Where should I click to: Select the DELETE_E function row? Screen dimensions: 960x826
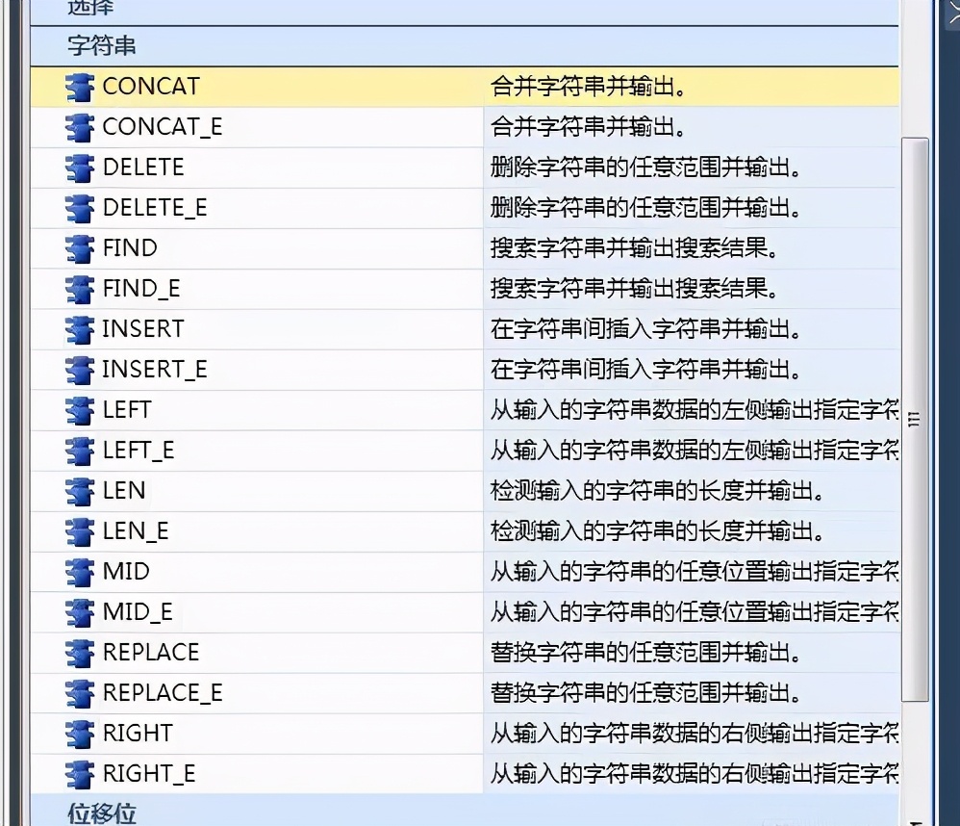pos(154,208)
